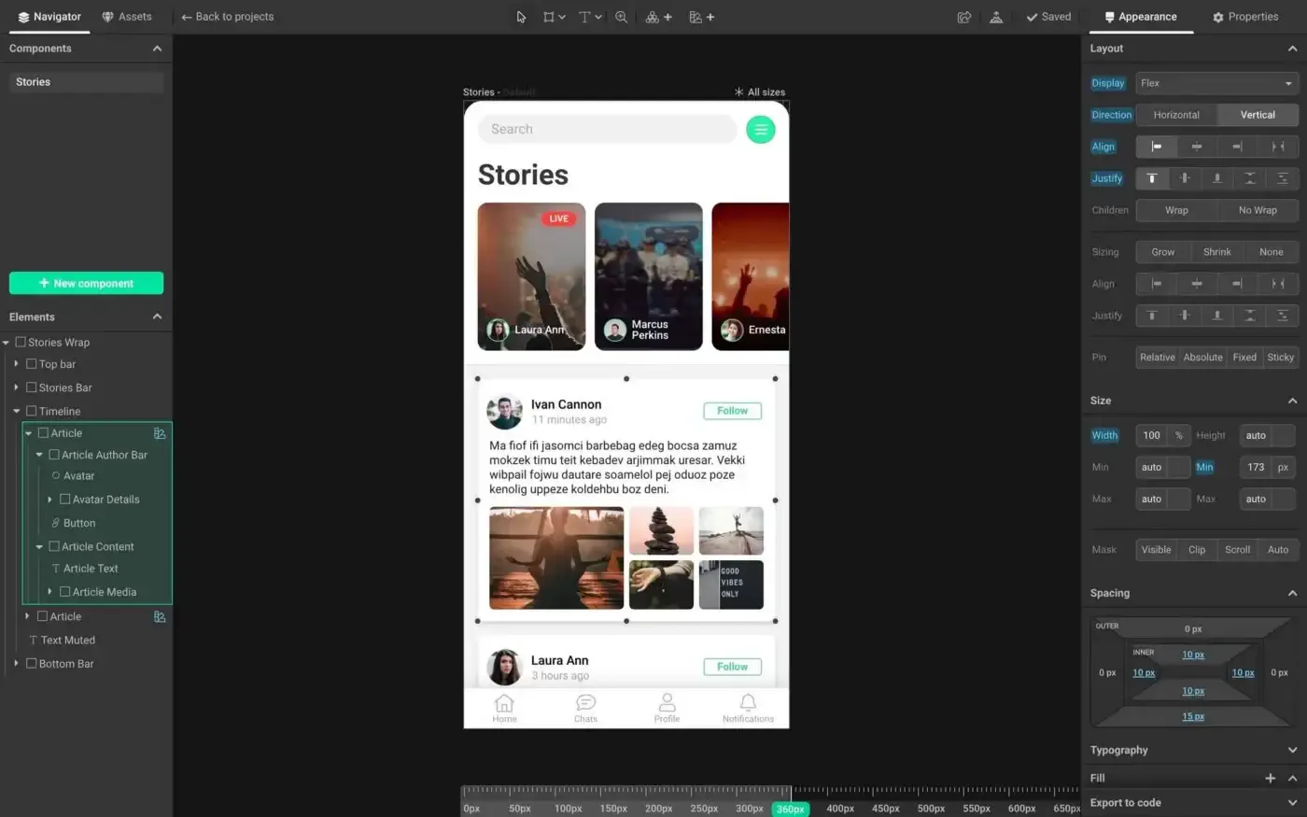
Task: Click the New component button
Action: pos(86,283)
